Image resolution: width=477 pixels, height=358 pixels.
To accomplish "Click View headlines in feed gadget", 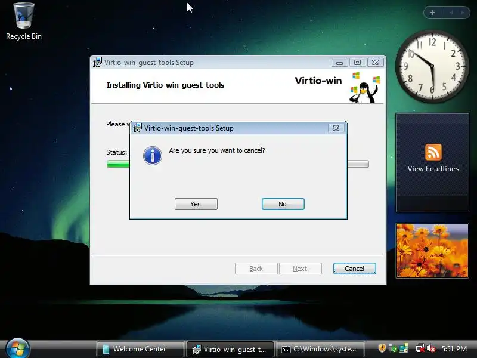I will pos(433,169).
